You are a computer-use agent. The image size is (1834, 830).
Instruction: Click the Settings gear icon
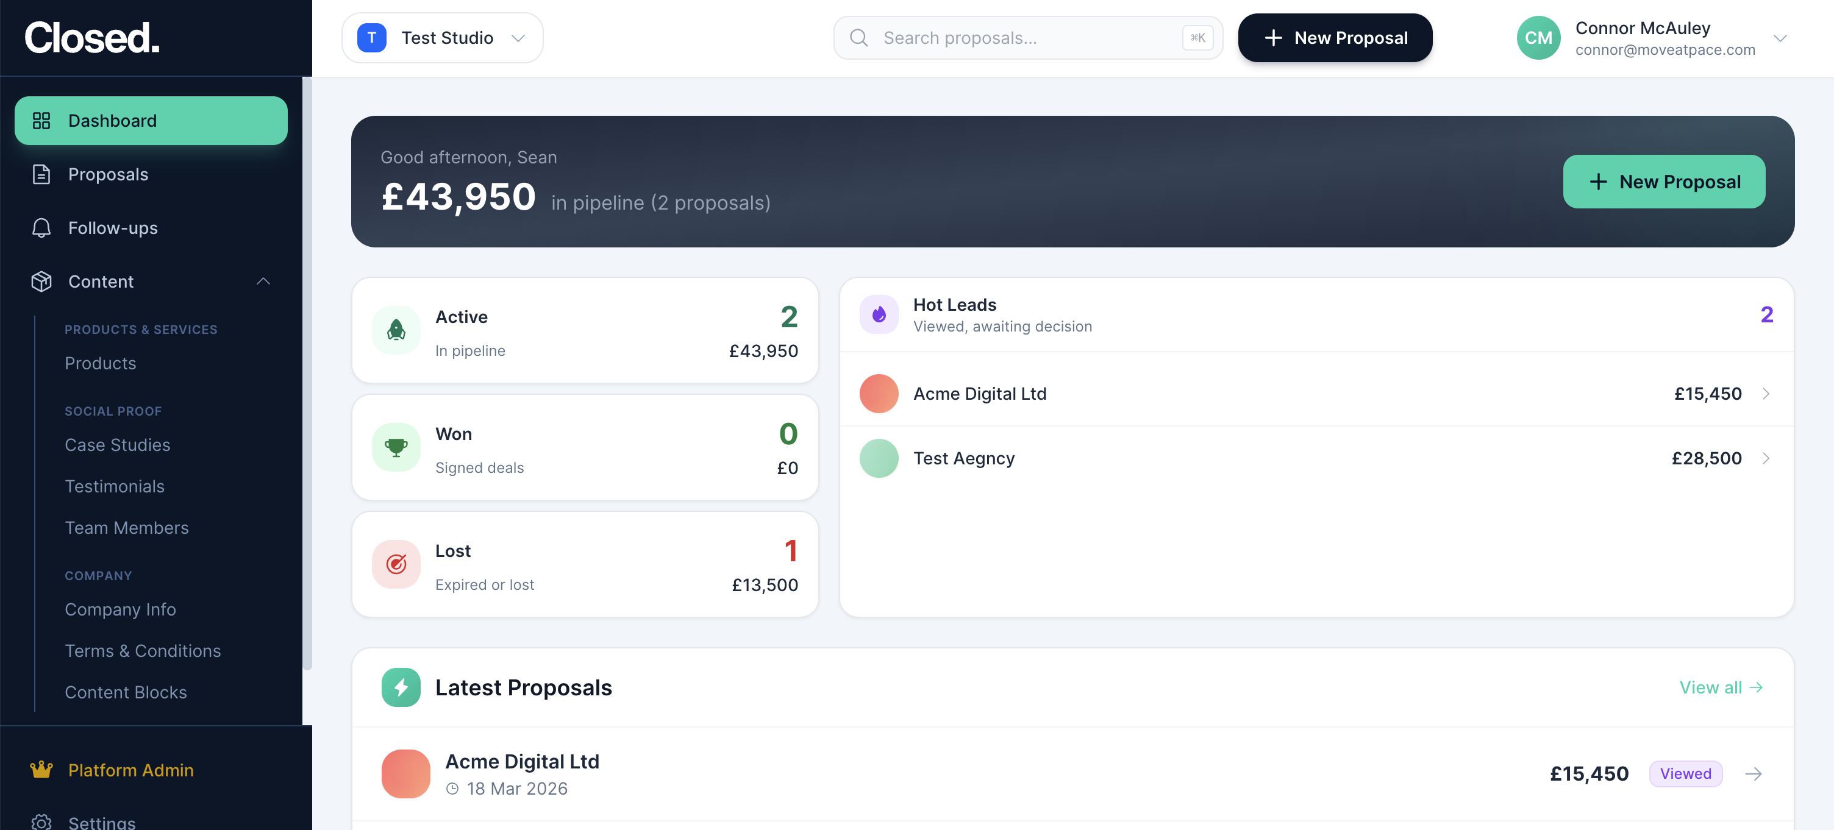click(41, 822)
